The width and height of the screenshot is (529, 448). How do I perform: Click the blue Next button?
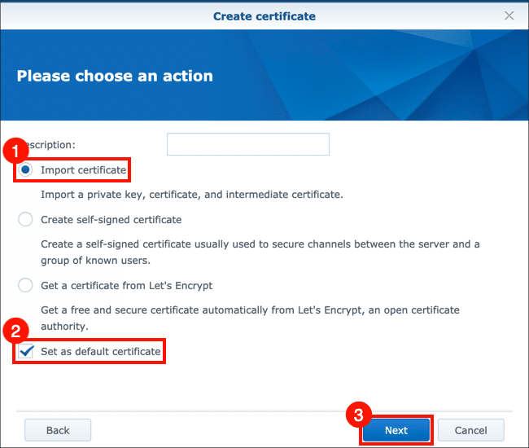[x=396, y=430]
